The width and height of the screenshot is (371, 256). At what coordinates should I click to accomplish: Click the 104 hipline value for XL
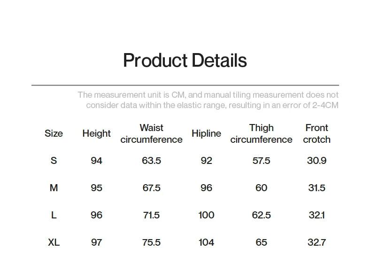[206, 242]
